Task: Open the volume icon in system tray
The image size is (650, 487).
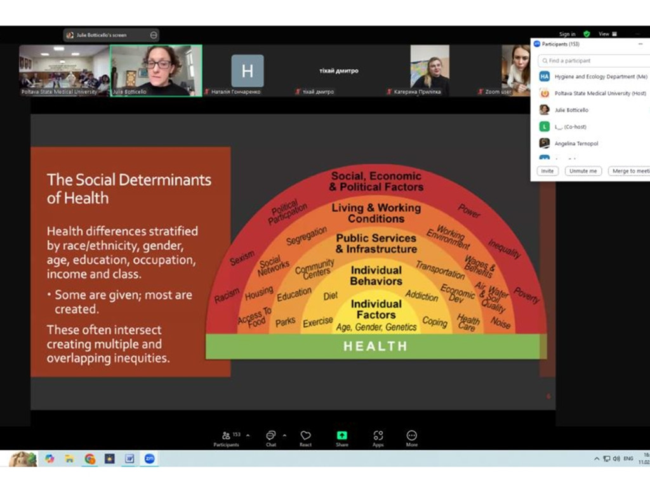Action: [616, 459]
